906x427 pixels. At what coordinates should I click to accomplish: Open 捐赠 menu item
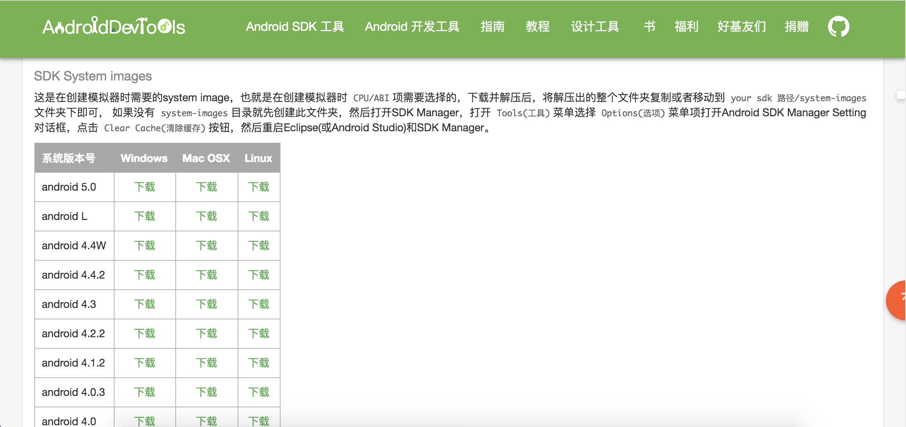pos(797,26)
